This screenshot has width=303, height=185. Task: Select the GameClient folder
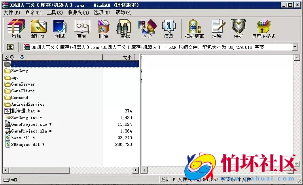point(20,91)
